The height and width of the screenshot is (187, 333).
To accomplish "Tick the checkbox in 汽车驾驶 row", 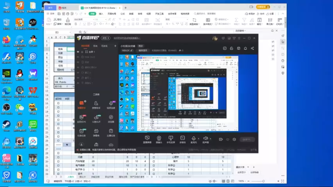I will (x=58, y=161).
